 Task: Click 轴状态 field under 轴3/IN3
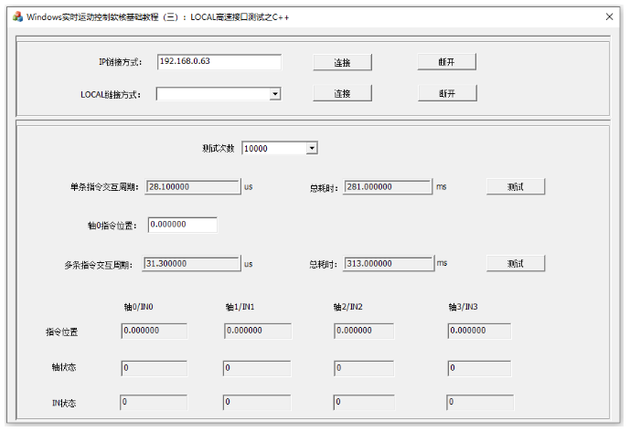coord(479,368)
